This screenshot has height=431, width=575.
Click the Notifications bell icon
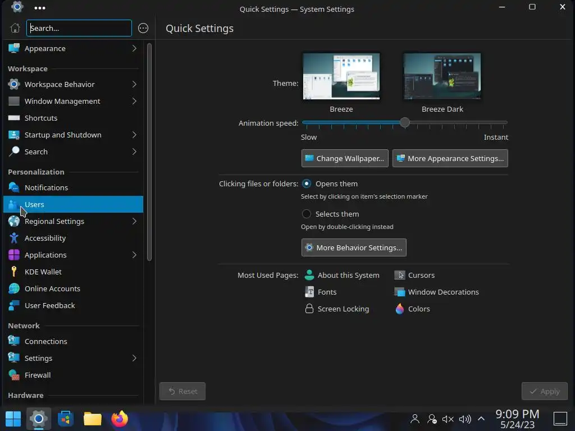[x=14, y=187]
